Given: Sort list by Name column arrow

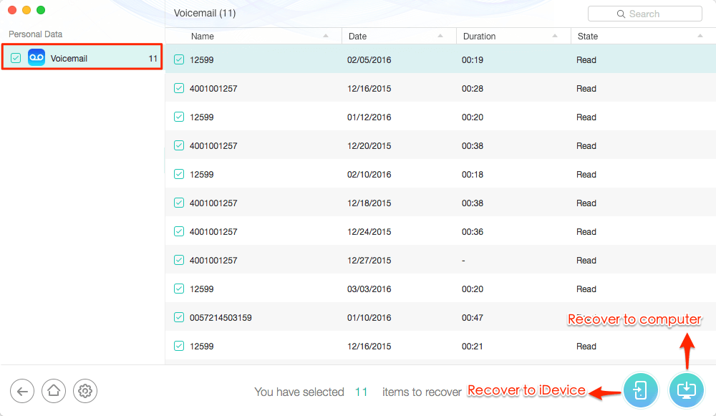Looking at the screenshot, I should click(x=326, y=36).
